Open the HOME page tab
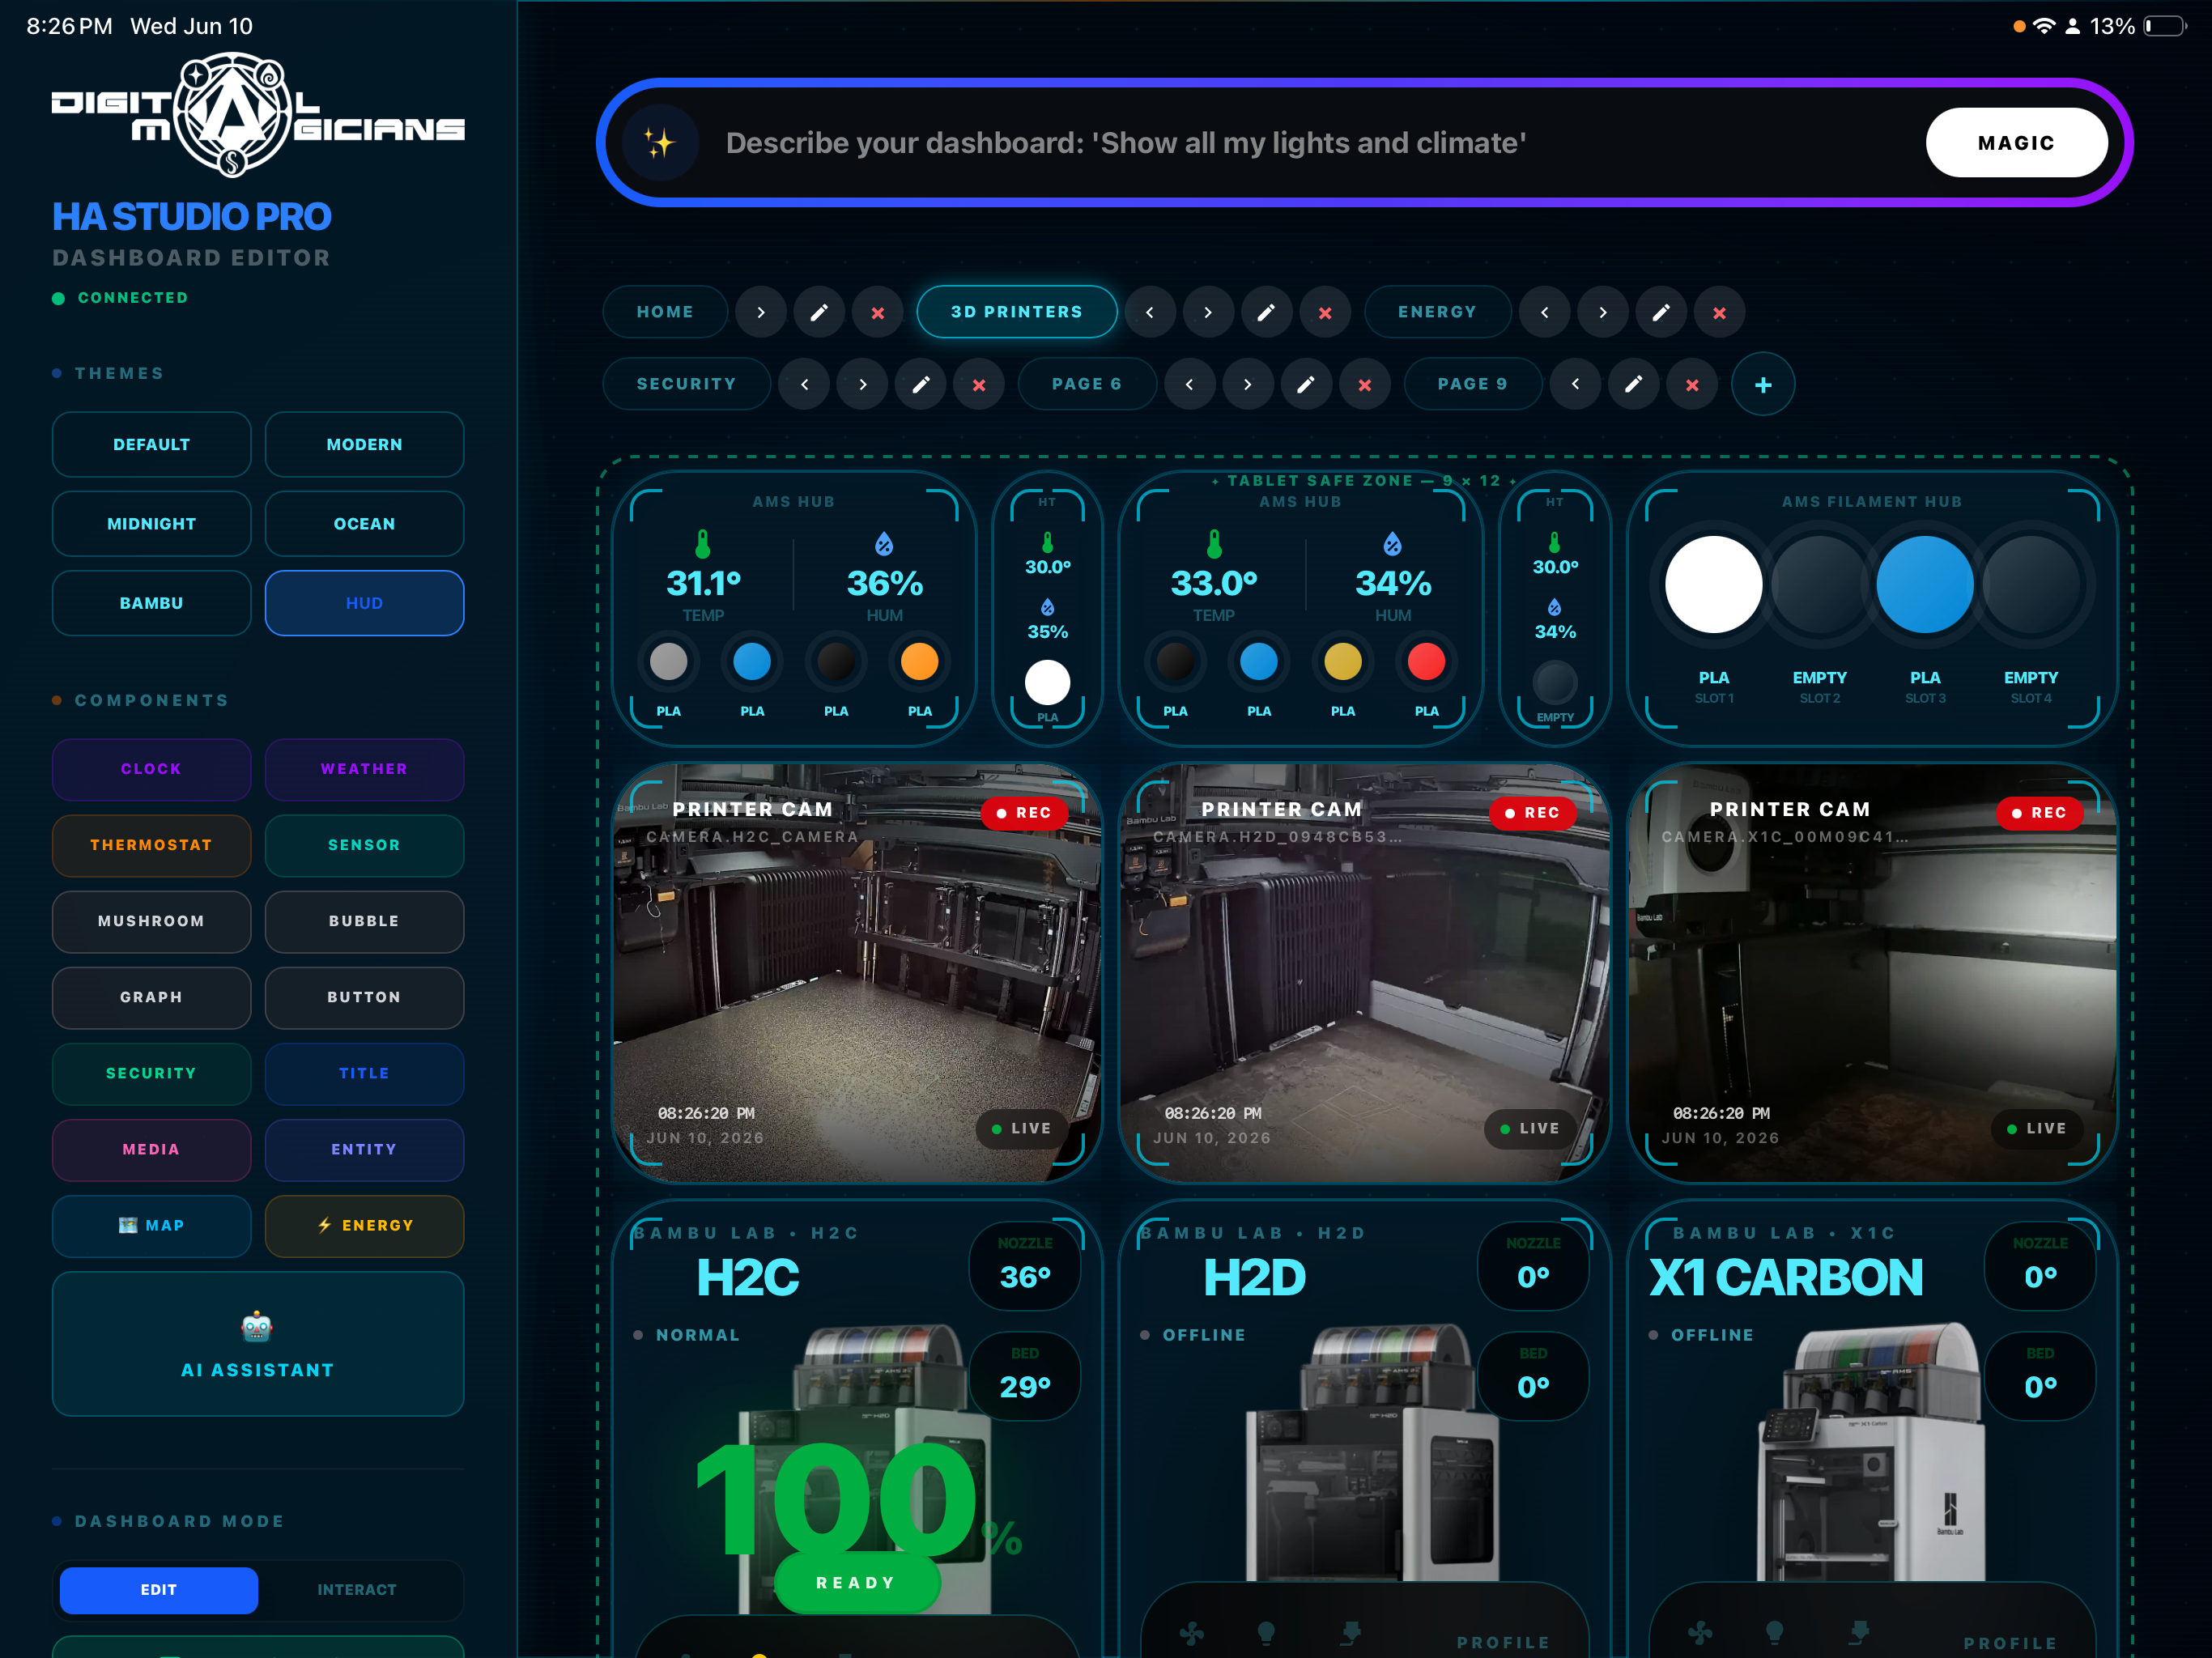 665,313
